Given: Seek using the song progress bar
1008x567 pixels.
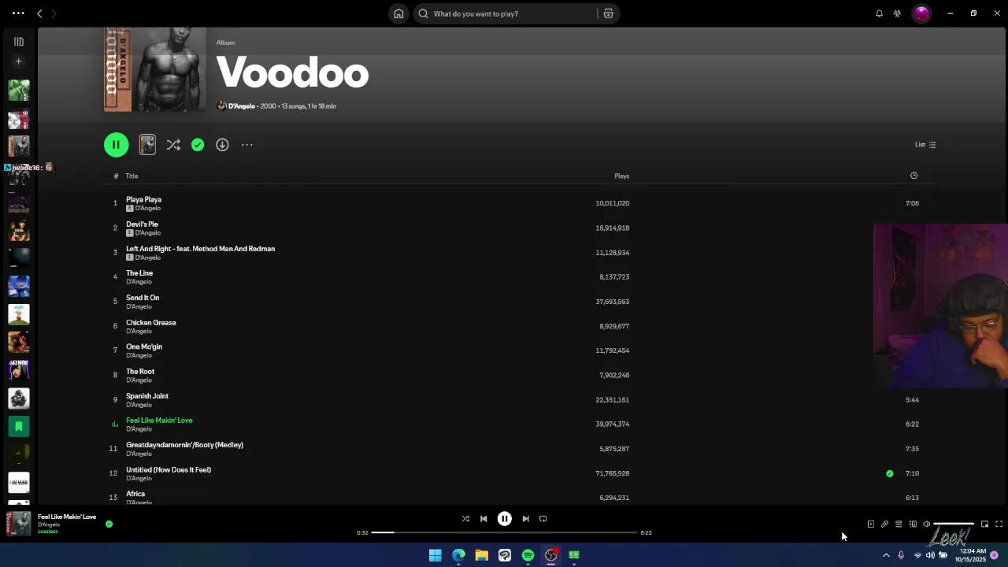Looking at the screenshot, I should point(504,532).
